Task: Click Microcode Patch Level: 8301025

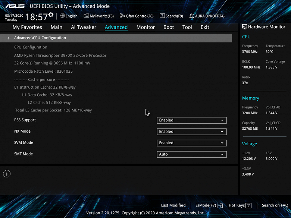Action: (43, 71)
